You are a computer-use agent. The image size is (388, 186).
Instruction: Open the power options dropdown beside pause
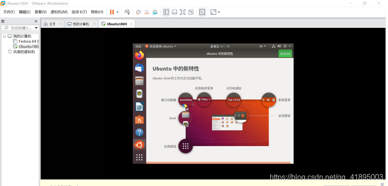[117, 12]
